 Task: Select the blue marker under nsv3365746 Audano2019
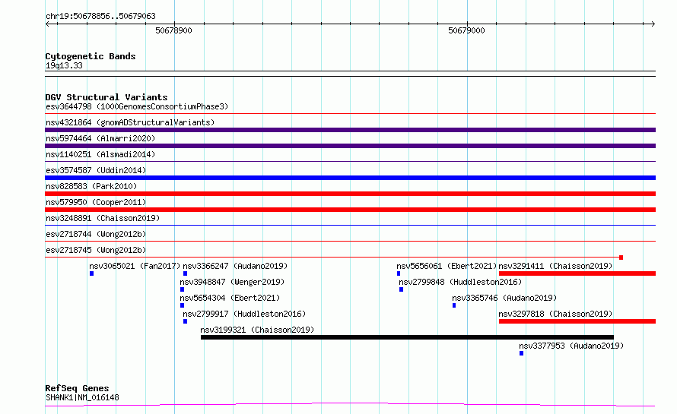(x=454, y=305)
